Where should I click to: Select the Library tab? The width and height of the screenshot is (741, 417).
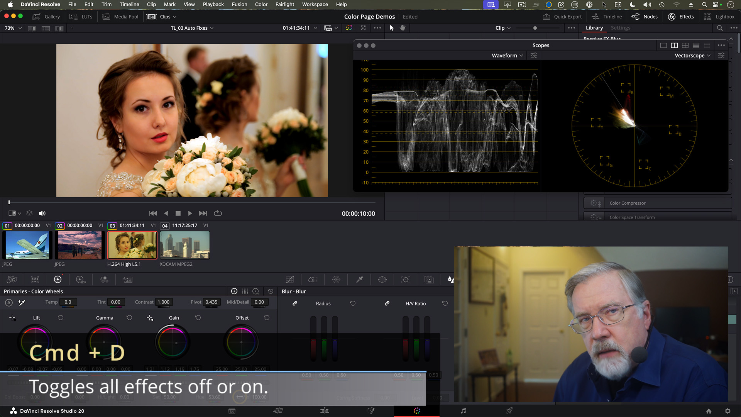click(x=594, y=28)
